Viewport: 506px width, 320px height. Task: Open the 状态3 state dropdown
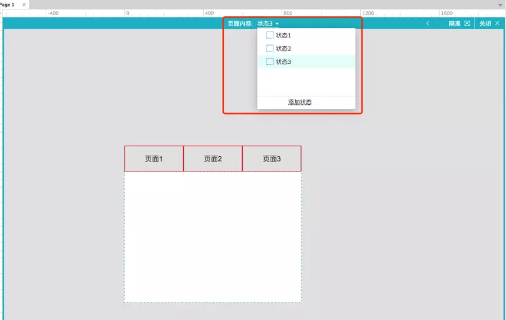(x=268, y=23)
